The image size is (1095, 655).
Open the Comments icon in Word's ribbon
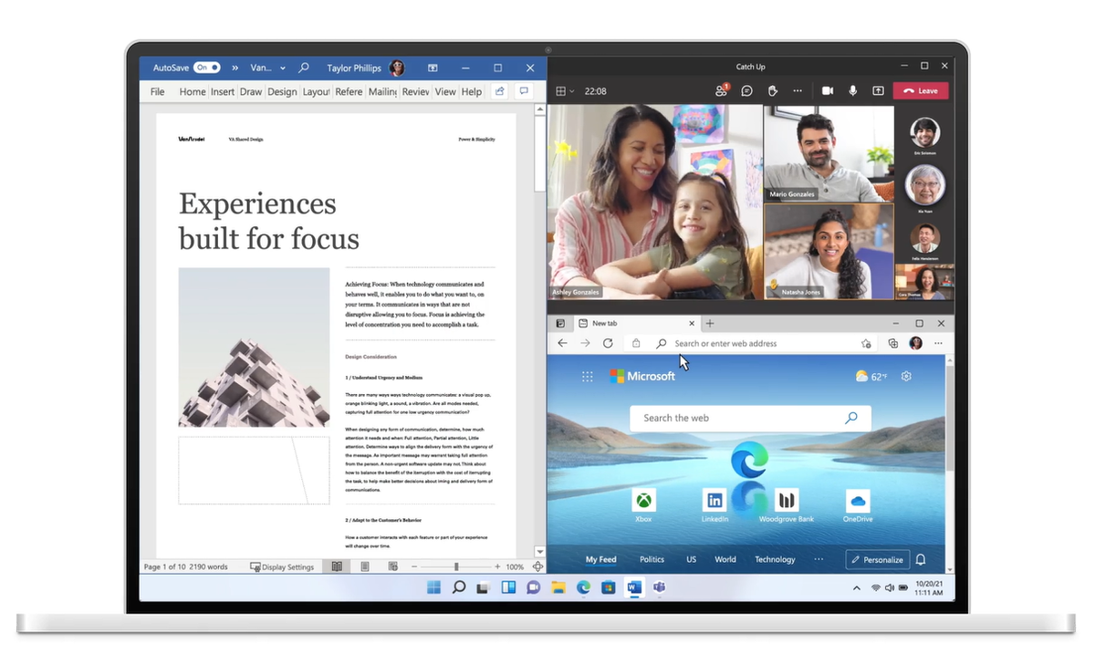524,91
